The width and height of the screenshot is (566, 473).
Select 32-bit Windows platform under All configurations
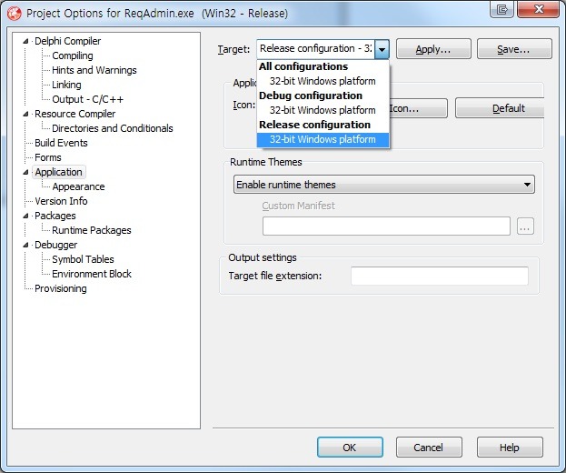click(323, 81)
